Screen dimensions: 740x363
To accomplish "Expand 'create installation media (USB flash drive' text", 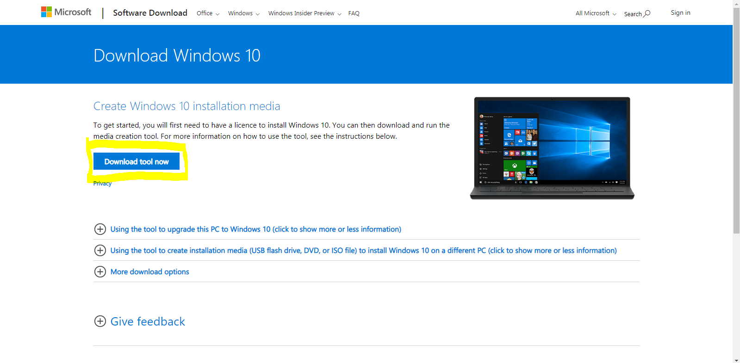I will 363,251.
